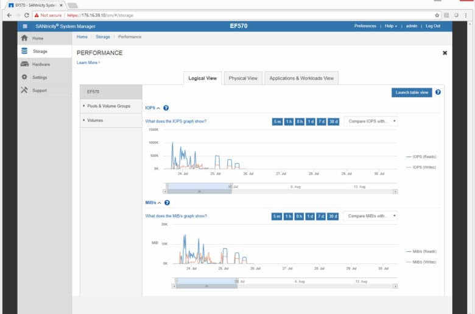Select 8h range for IOPS graph

[x=300, y=122]
